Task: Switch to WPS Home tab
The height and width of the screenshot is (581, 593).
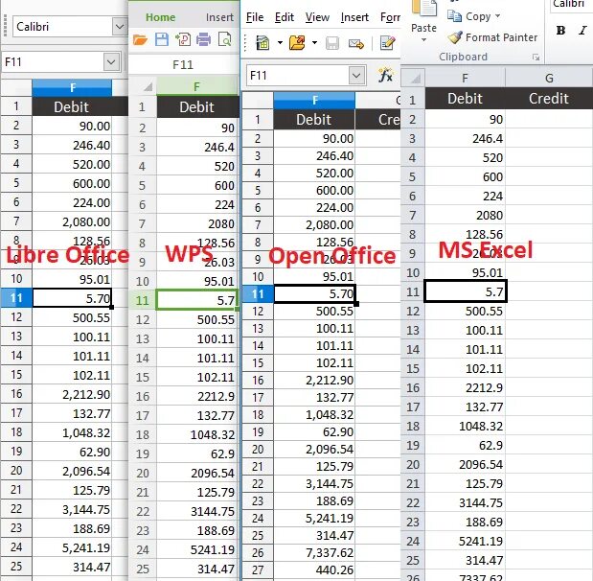Action: [x=160, y=17]
